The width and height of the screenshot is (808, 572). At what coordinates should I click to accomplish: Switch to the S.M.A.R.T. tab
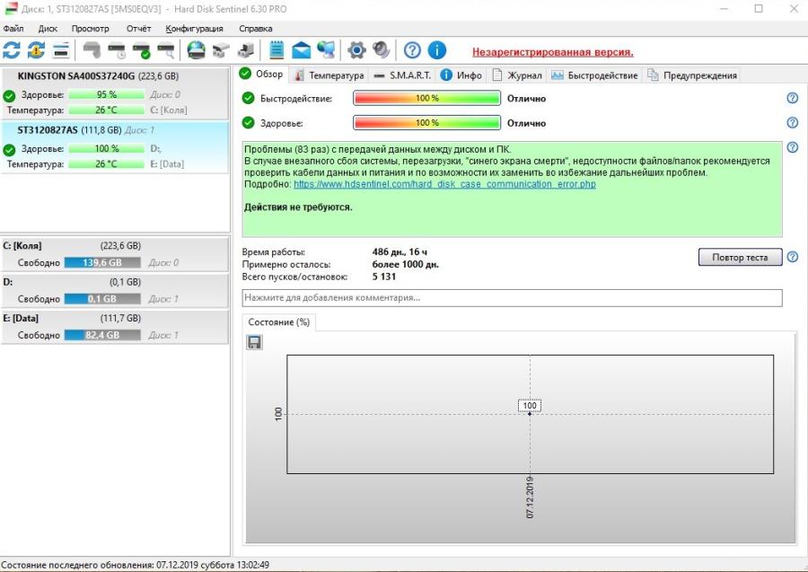coord(402,75)
